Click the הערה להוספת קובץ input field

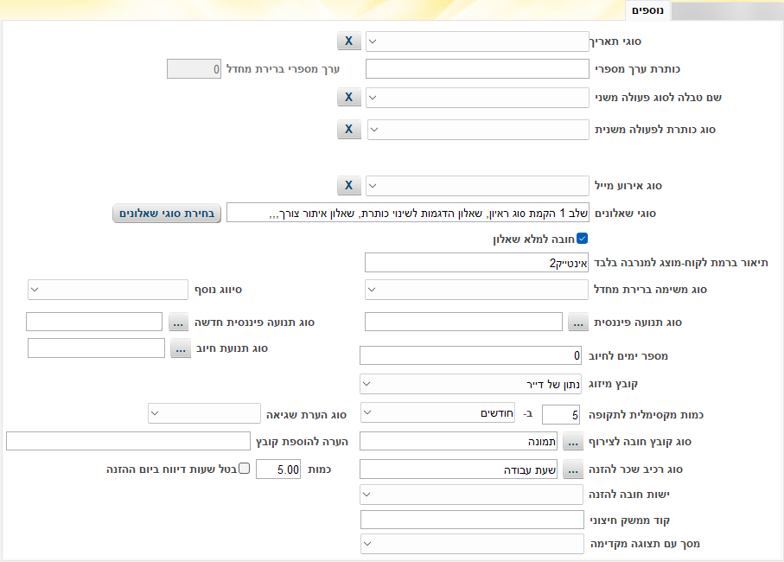tap(128, 442)
